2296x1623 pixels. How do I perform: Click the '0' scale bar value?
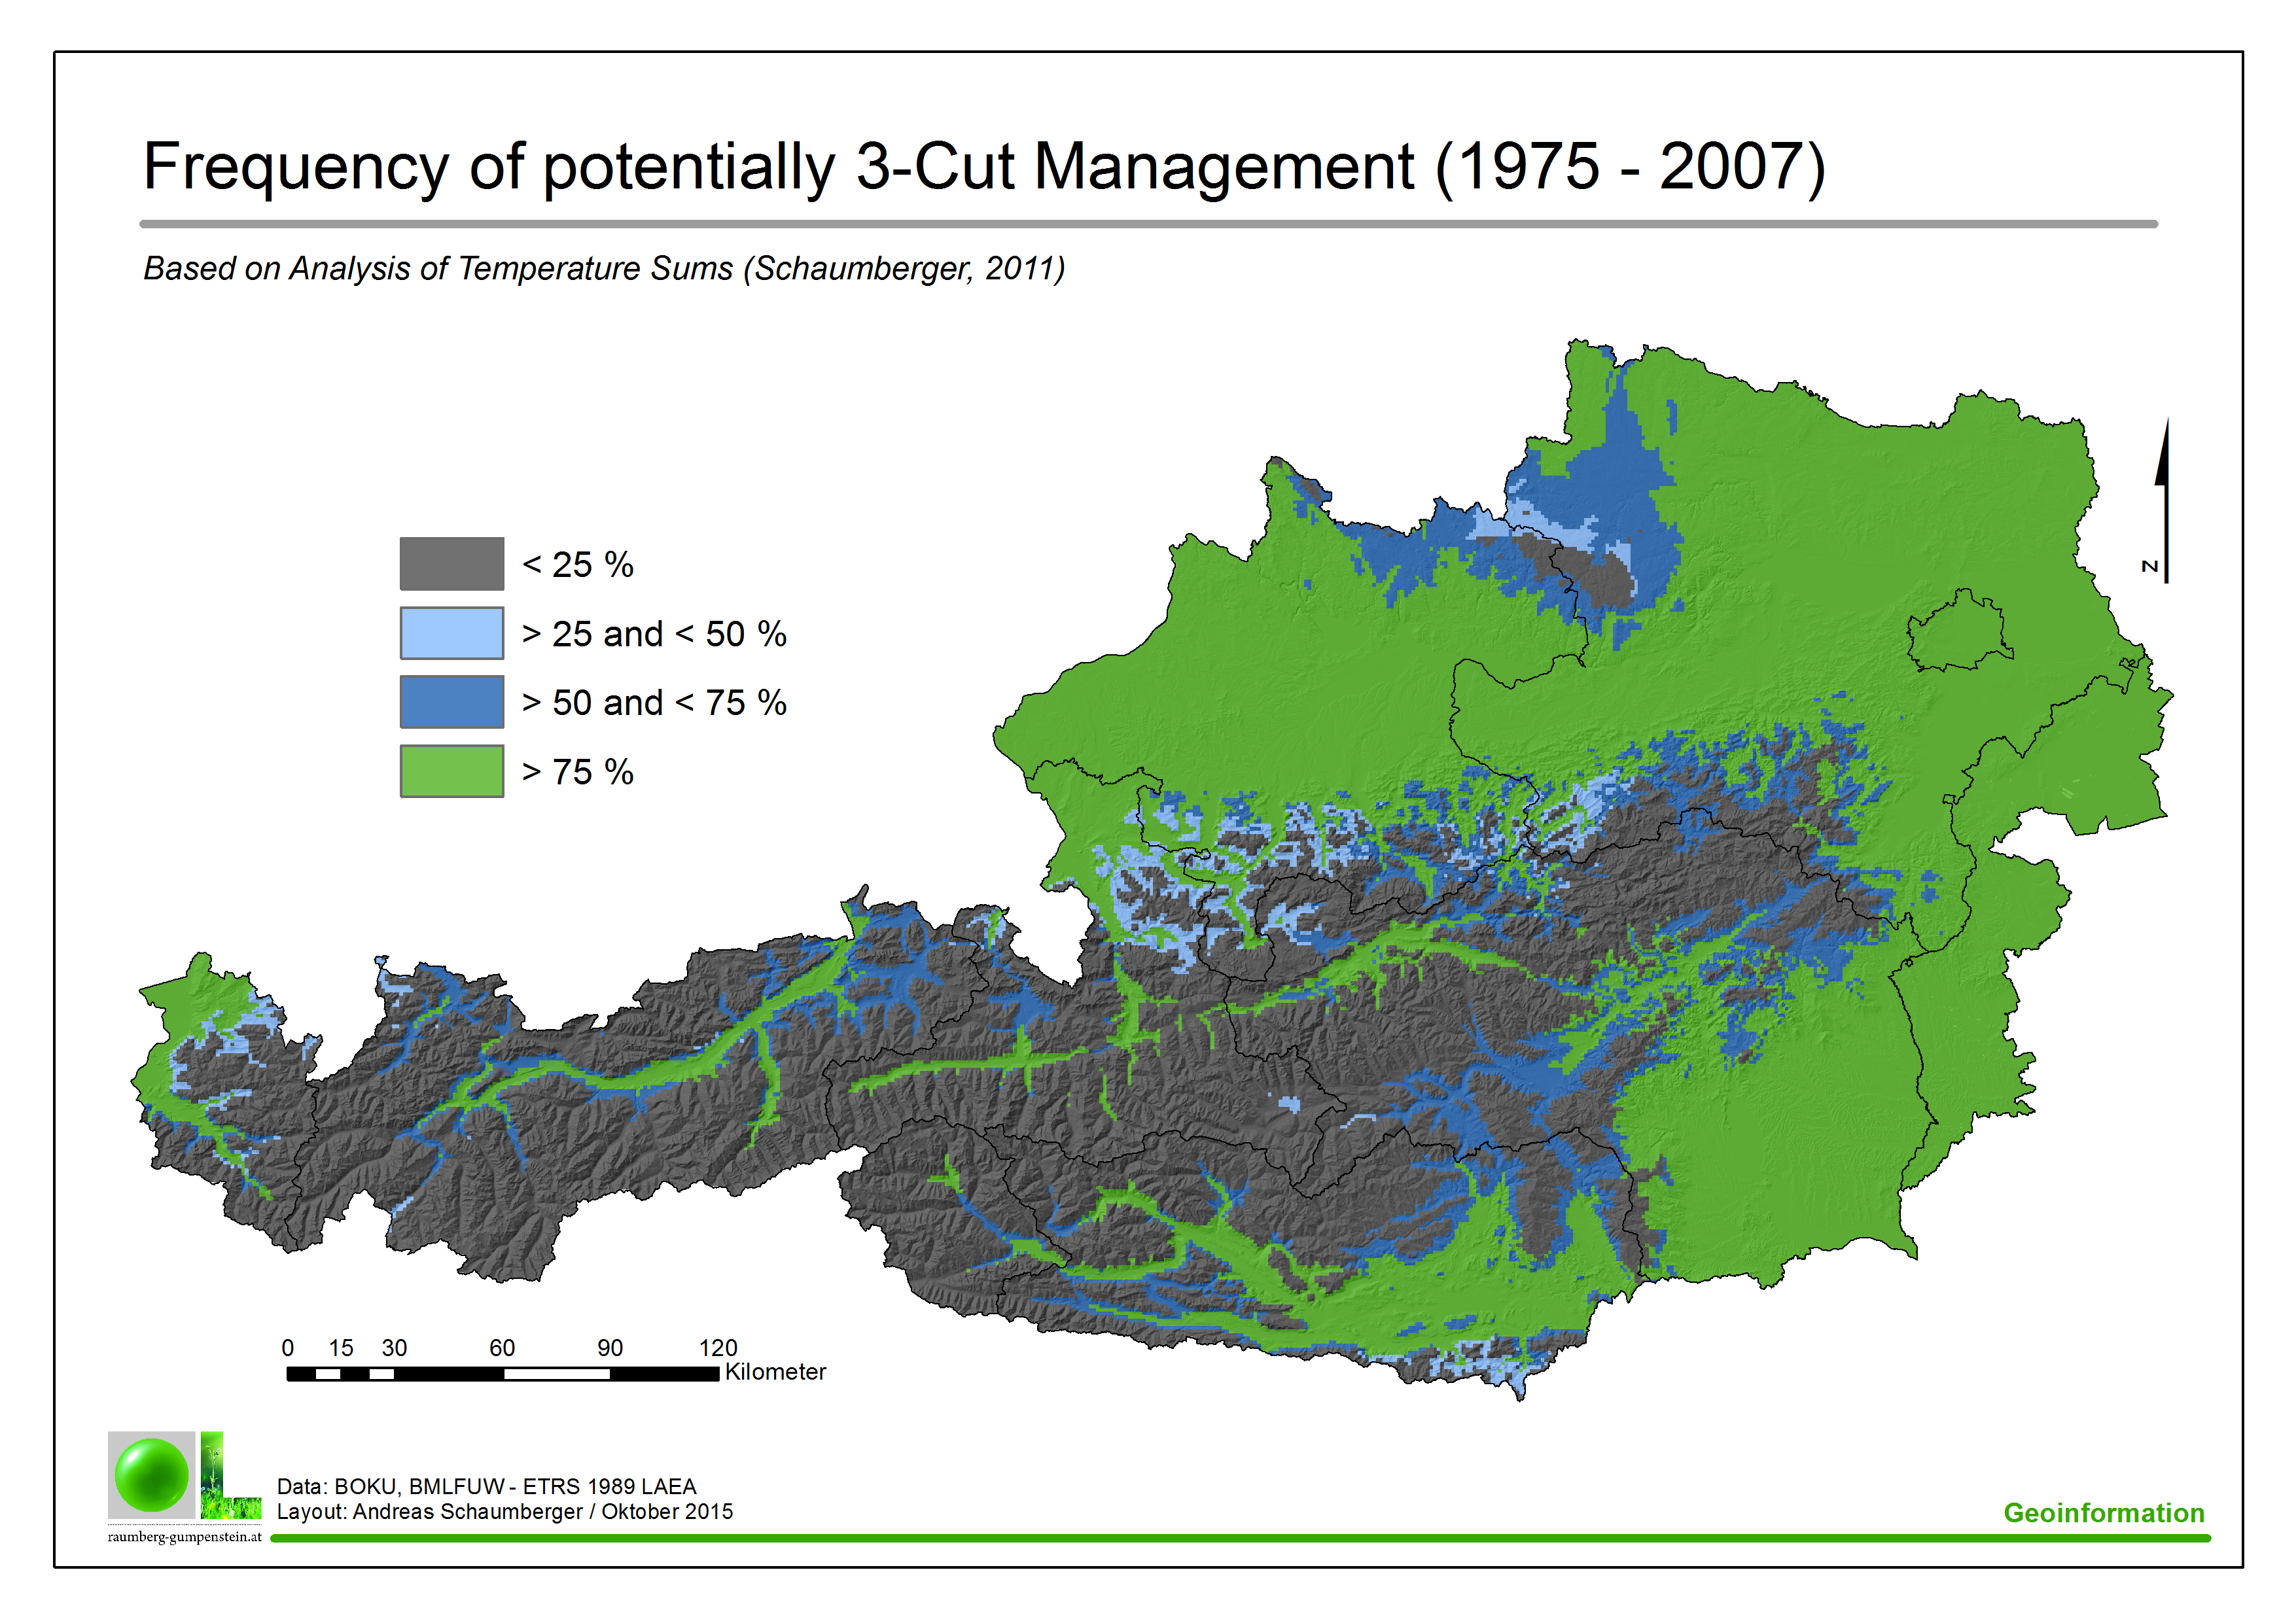click(x=288, y=1348)
